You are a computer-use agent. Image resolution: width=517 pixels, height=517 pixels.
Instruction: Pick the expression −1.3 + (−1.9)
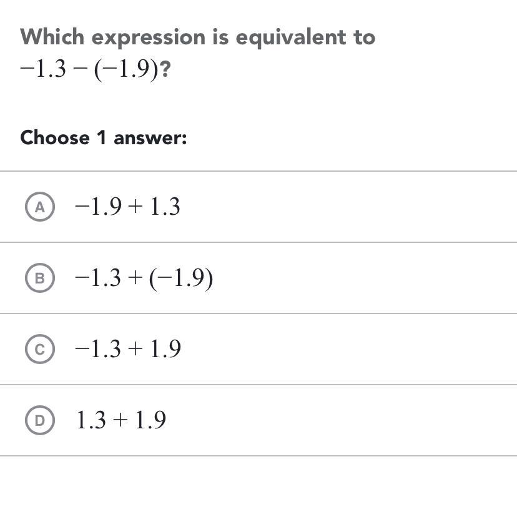(x=144, y=278)
